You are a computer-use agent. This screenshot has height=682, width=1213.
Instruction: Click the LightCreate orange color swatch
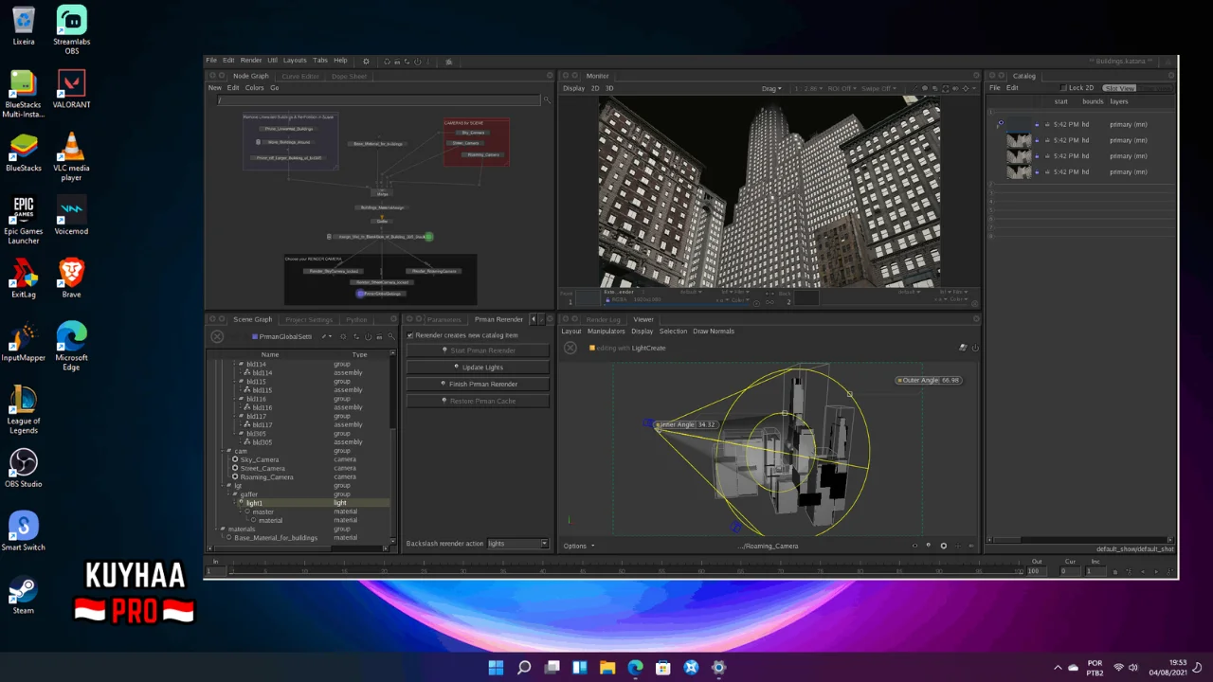click(x=592, y=348)
